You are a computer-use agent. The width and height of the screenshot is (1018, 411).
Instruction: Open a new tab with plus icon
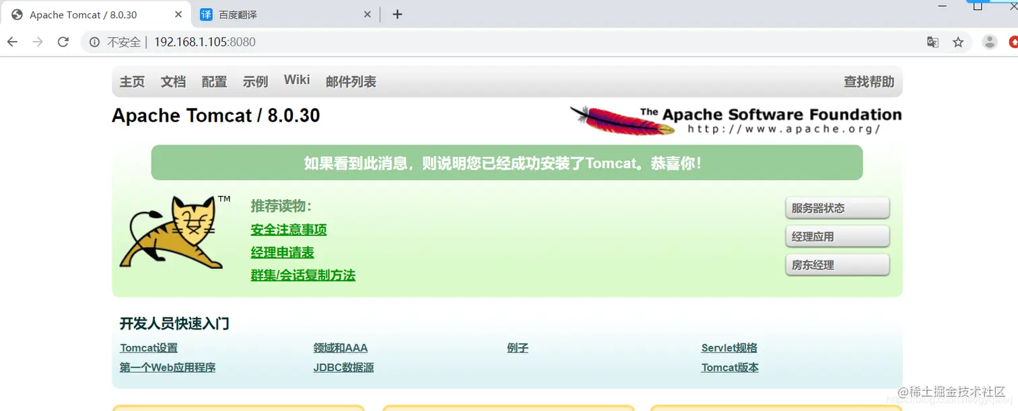click(x=397, y=14)
